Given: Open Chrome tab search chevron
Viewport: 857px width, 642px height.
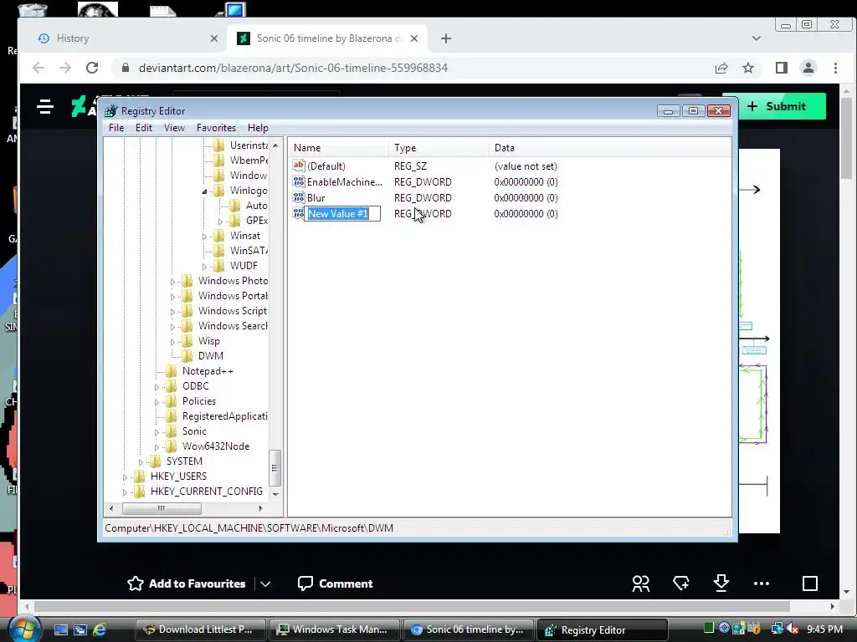Looking at the screenshot, I should (x=757, y=38).
